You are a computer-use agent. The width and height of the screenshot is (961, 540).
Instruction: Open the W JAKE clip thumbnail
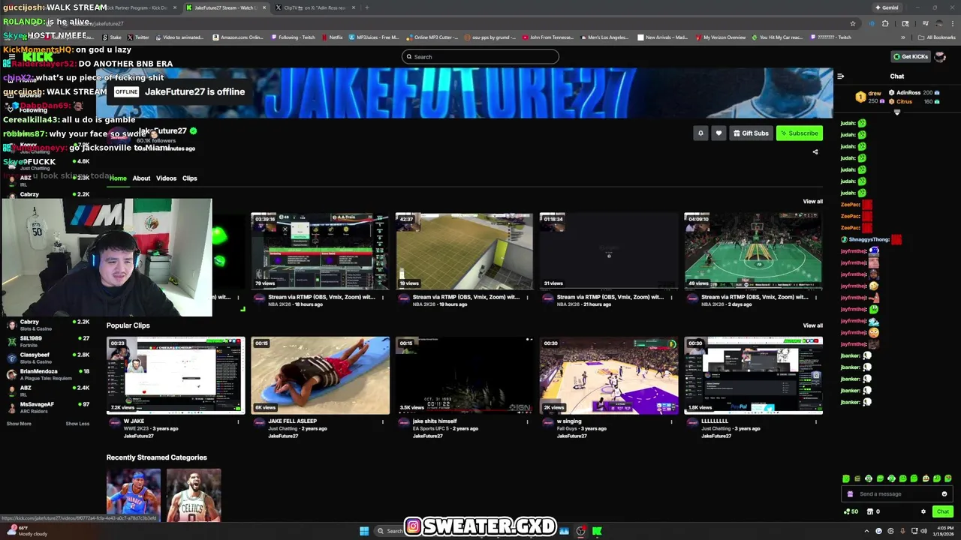[x=176, y=375]
